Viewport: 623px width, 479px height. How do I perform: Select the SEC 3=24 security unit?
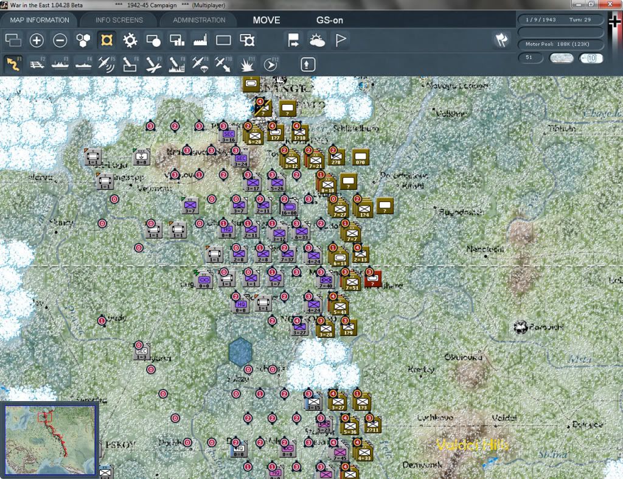click(241, 160)
